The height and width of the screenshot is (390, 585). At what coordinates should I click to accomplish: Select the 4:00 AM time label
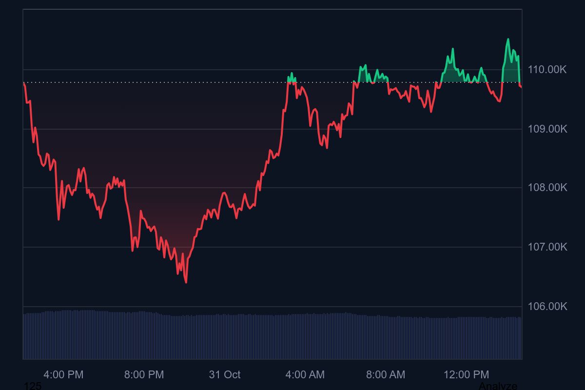click(x=305, y=375)
